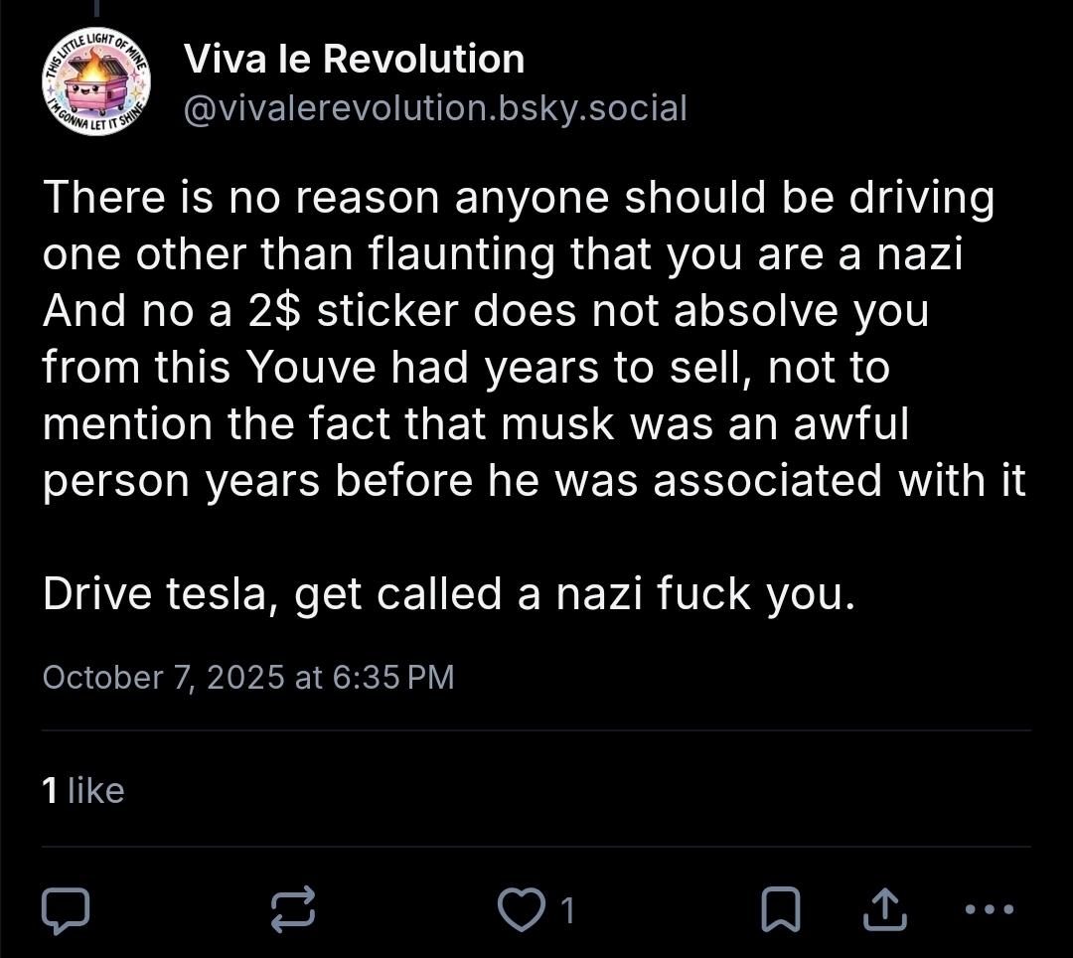
Task: Click the "person years before he was" line
Action: click(534, 481)
